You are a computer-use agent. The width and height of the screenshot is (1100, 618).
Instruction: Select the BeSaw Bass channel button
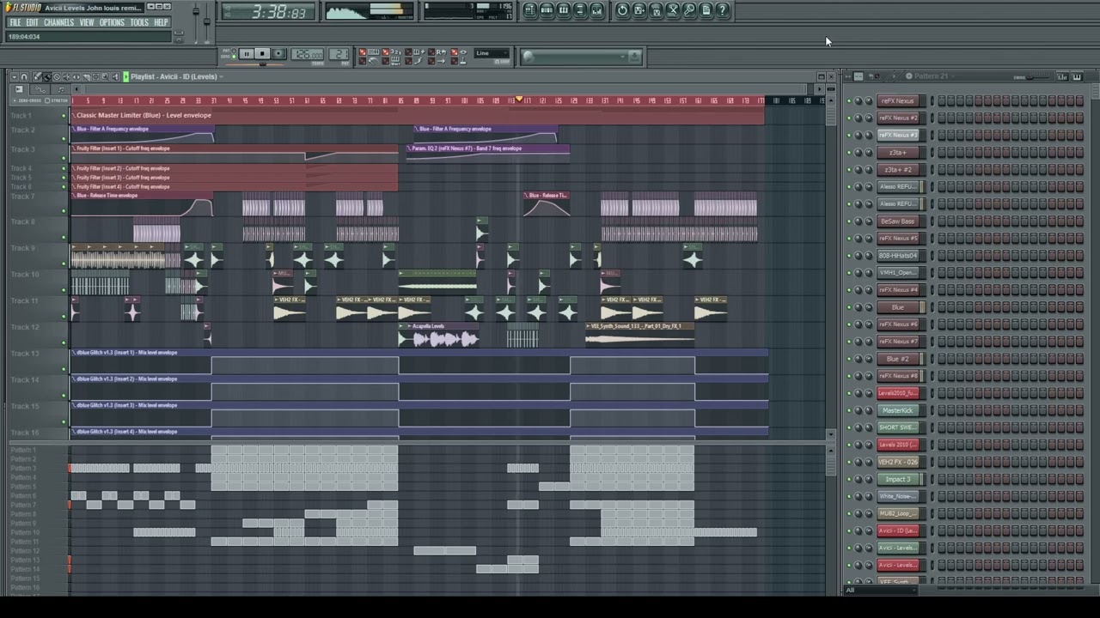[897, 221]
